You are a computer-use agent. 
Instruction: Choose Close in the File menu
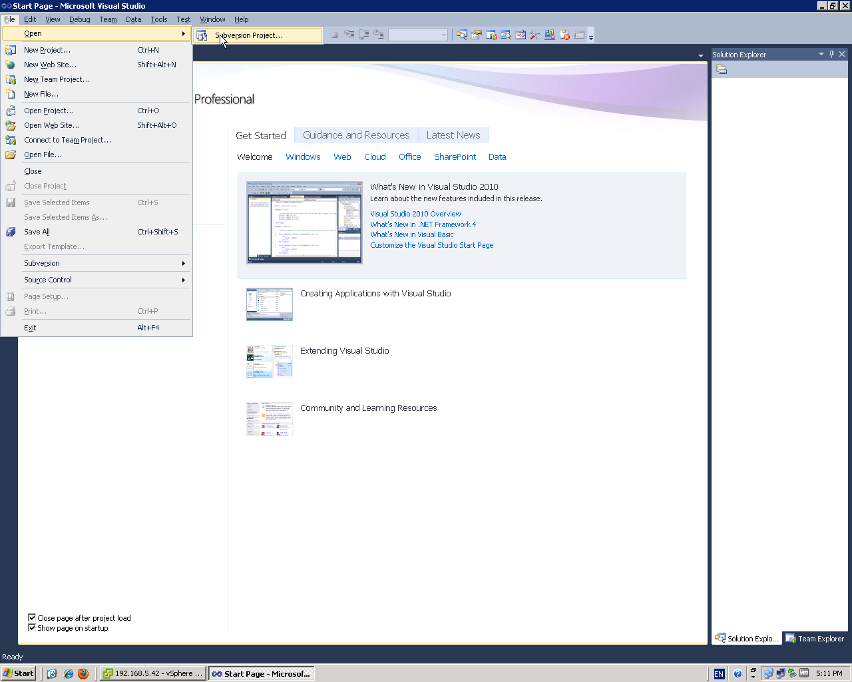point(97,171)
